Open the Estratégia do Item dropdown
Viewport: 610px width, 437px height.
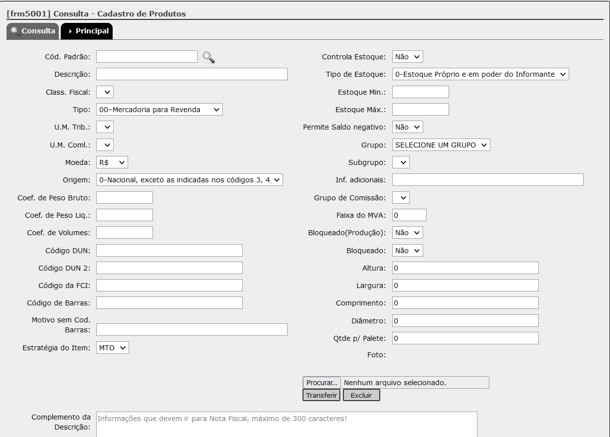113,348
